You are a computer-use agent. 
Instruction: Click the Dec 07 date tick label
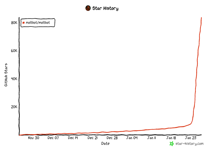coord(53,138)
